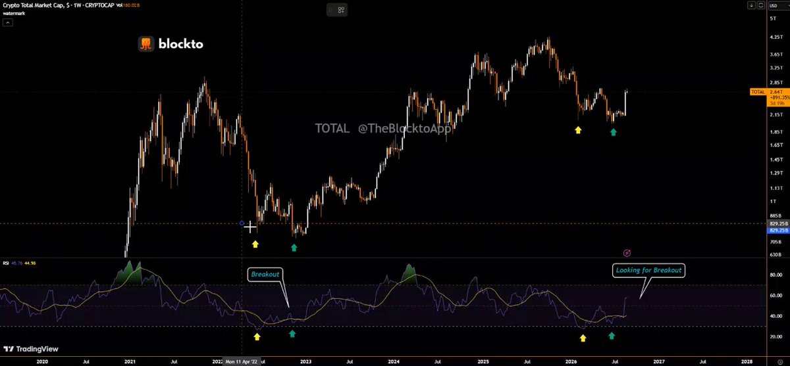The width and height of the screenshot is (790, 366).
Task: Click the 2020 label on the time axis
Action: pyautogui.click(x=42, y=361)
